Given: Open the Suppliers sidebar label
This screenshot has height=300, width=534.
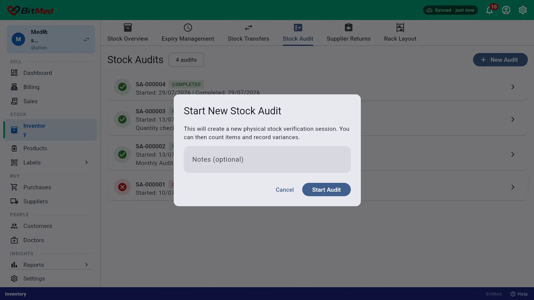Looking at the screenshot, I should pos(36,201).
